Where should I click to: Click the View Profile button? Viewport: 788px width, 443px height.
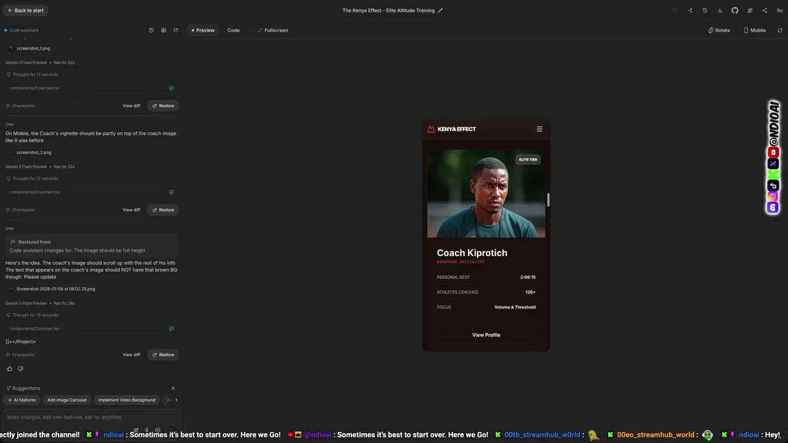[x=486, y=335]
